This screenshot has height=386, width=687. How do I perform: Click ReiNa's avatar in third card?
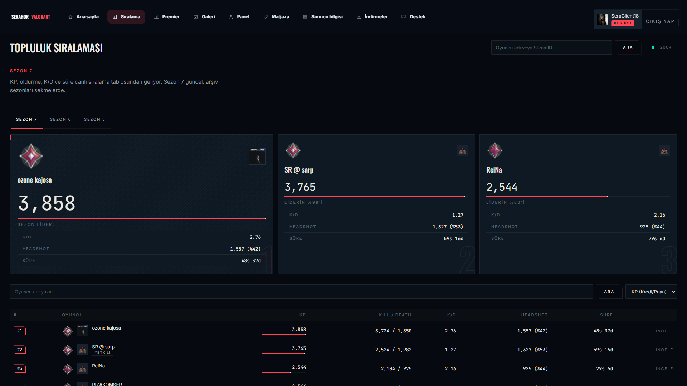tap(664, 150)
